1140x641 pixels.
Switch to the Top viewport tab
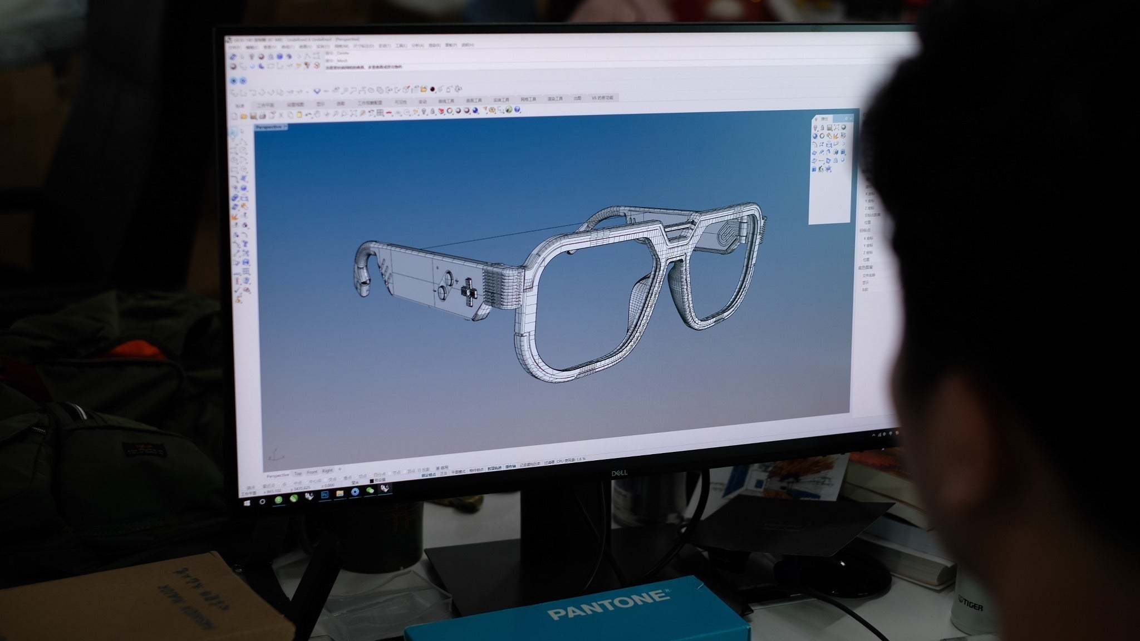click(x=298, y=474)
